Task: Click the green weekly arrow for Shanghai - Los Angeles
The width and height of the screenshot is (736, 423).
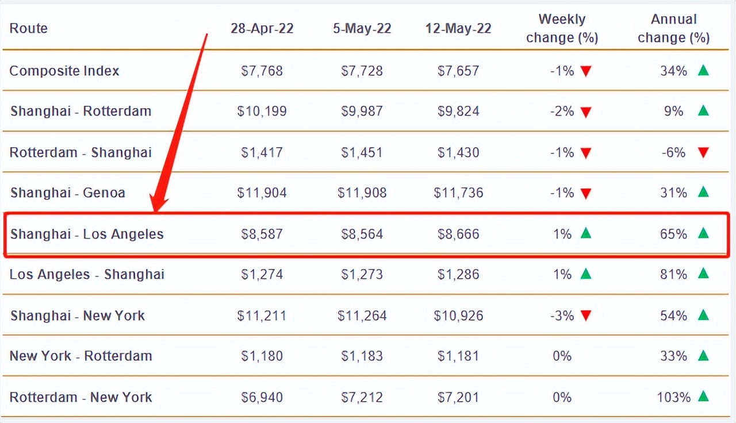Action: 586,233
